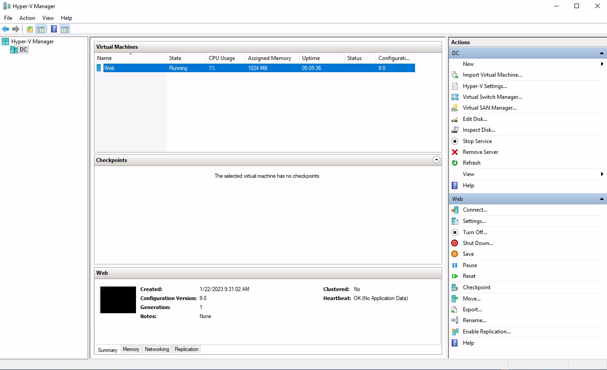Viewport: 607px width, 370px height.
Task: Click the red Shut Down icon
Action: 455,243
